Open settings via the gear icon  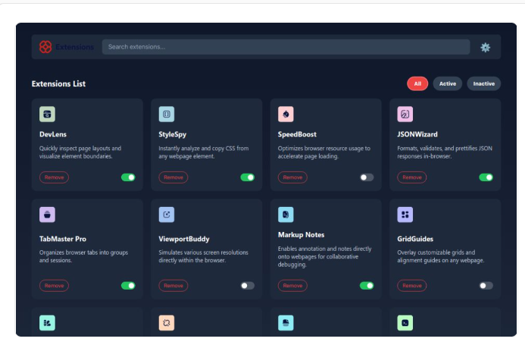[x=485, y=47]
